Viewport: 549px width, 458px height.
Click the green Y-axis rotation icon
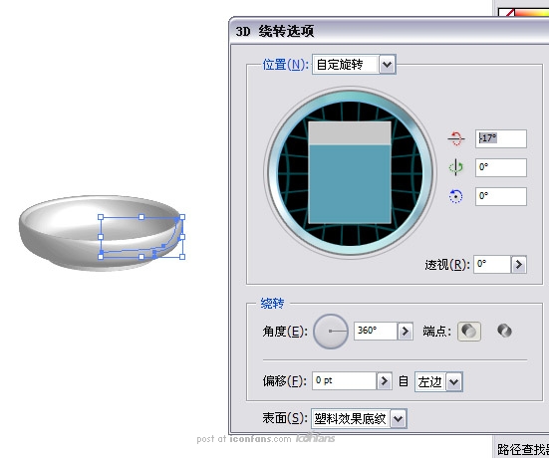coord(456,167)
